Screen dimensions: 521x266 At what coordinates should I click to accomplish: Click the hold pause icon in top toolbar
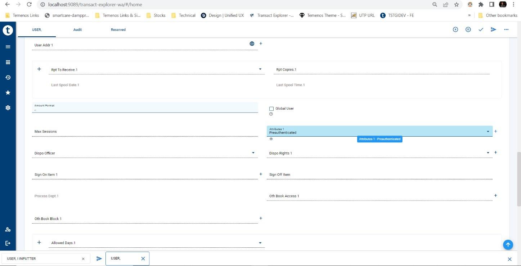[468, 29]
